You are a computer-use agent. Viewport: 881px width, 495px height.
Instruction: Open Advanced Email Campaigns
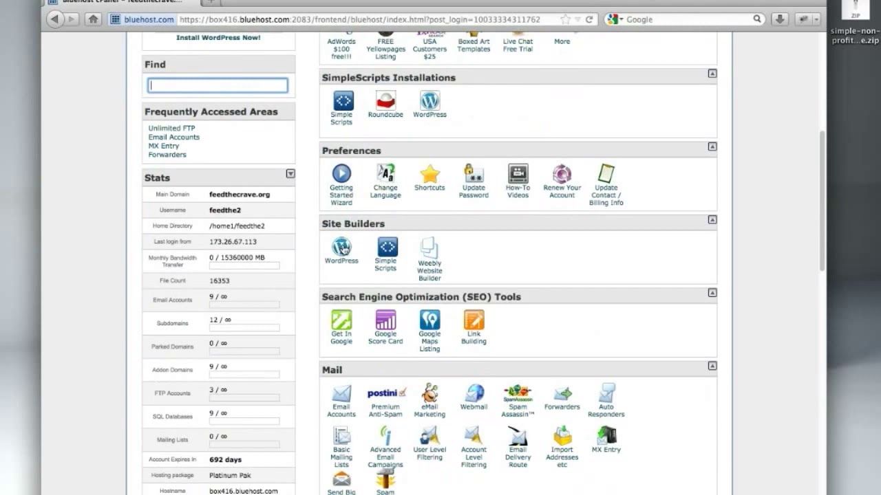pyautogui.click(x=385, y=447)
